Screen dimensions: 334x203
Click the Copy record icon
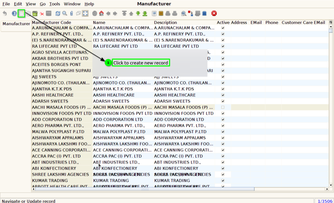coord(28,13)
